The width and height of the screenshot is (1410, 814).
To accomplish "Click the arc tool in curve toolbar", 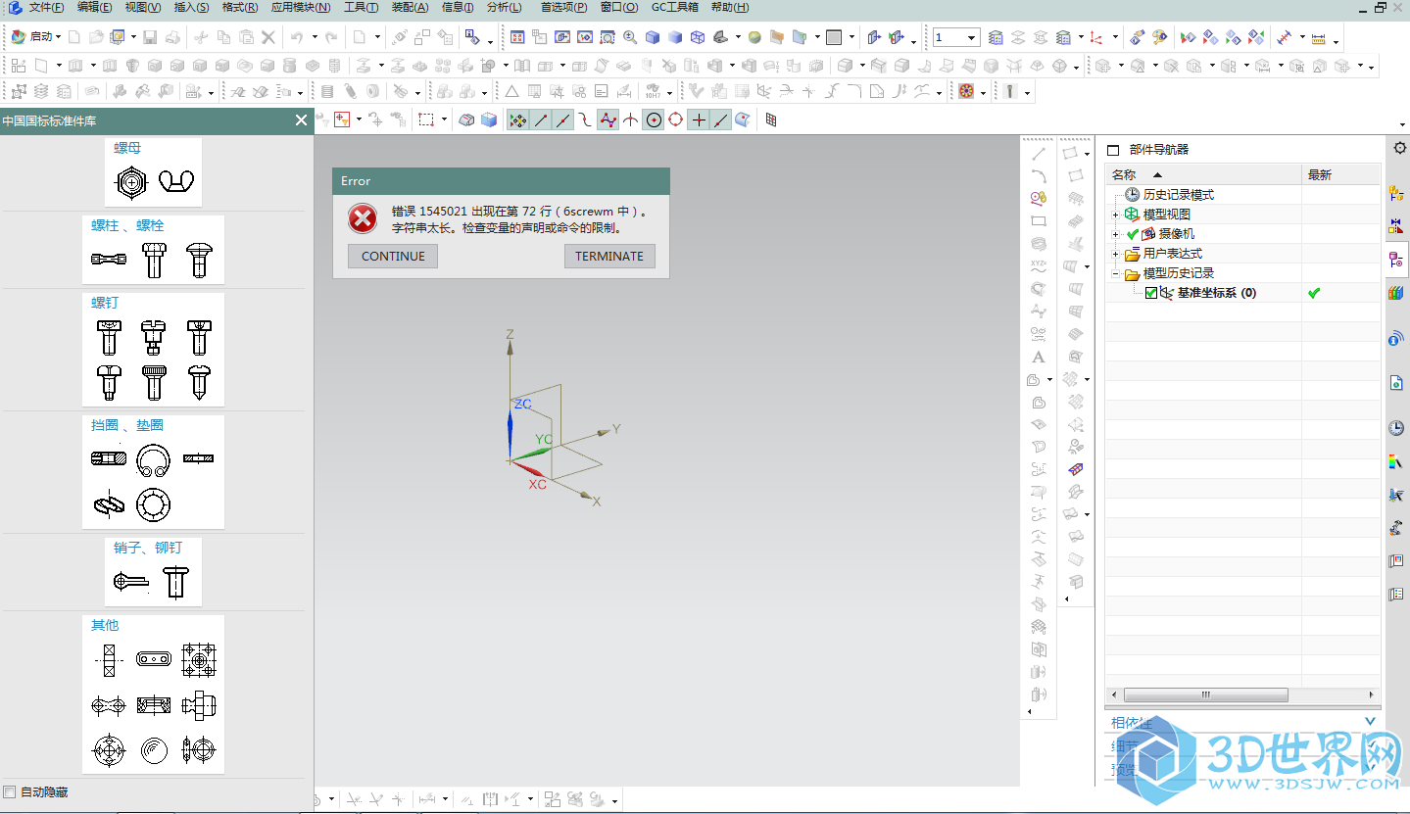I will point(1039,176).
